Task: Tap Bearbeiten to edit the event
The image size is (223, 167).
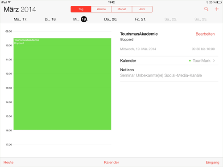Action: pos(205,34)
